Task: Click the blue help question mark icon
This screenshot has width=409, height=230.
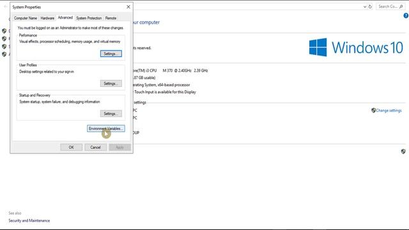Action: 406,15
